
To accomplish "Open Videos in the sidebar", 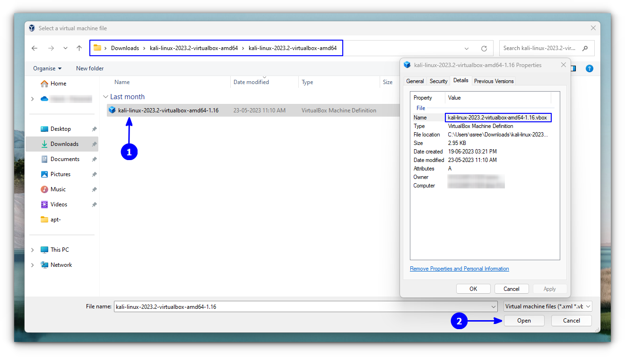I will (54, 204).
